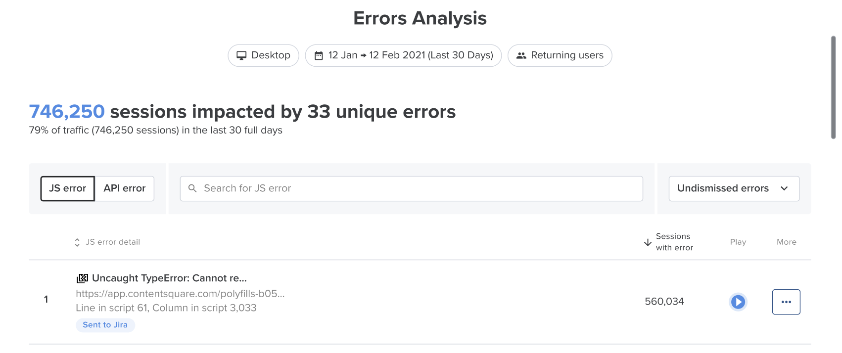The height and width of the screenshot is (353, 842).
Task: Click the Returning users segment filter
Action: tap(560, 55)
